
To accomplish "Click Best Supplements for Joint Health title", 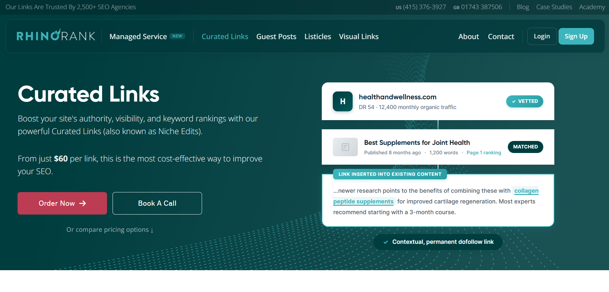I will coord(417,143).
